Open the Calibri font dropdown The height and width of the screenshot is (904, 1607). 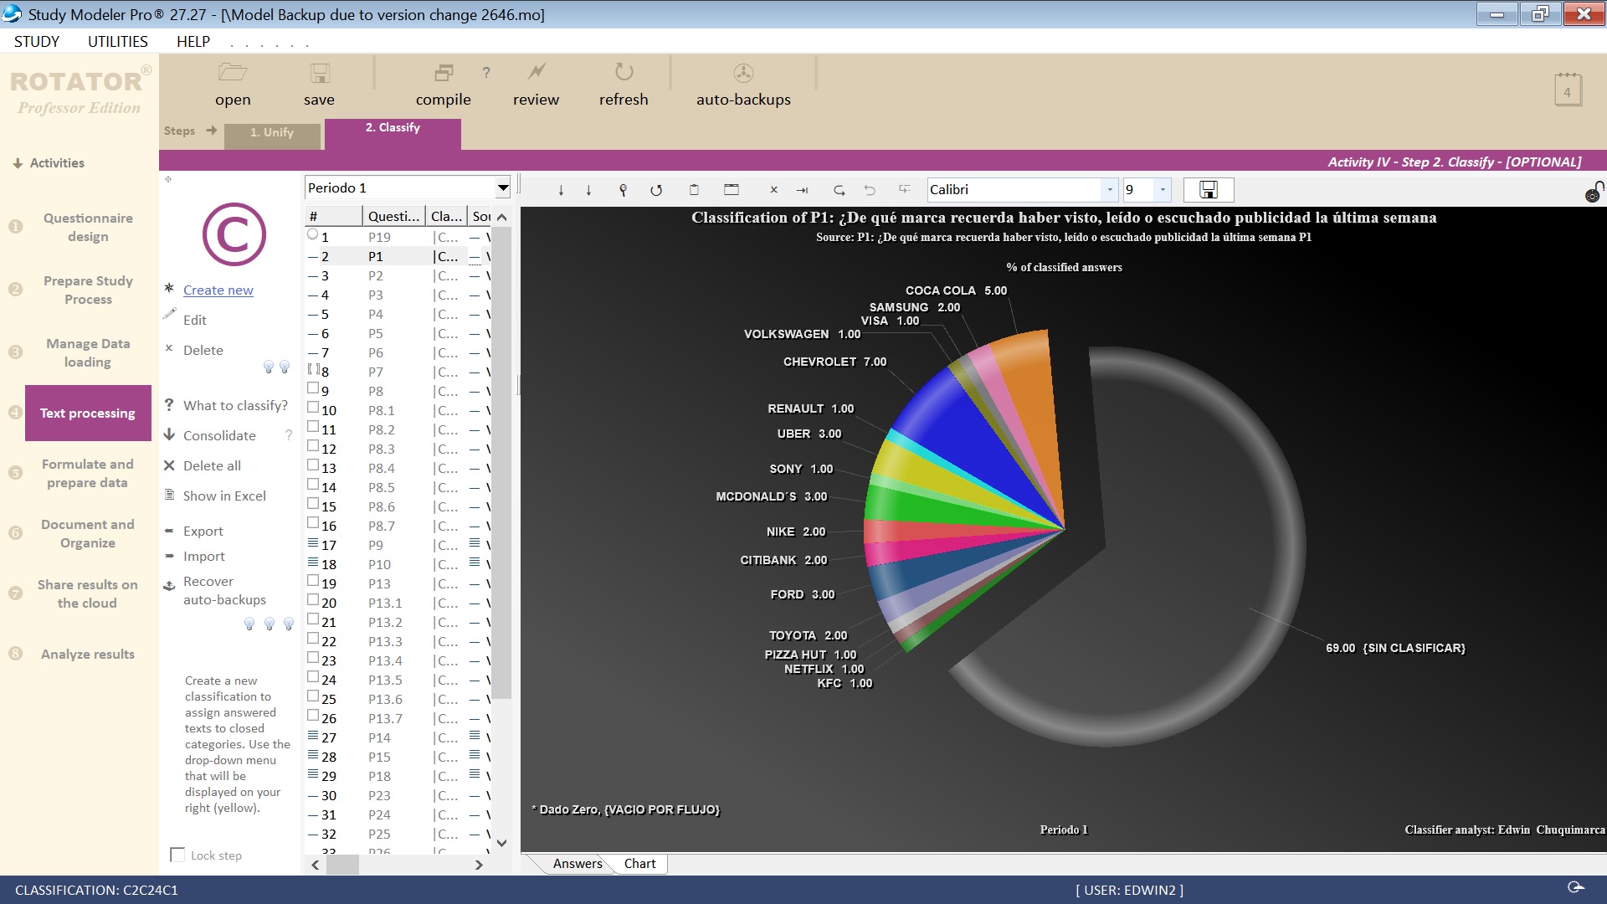click(1110, 190)
